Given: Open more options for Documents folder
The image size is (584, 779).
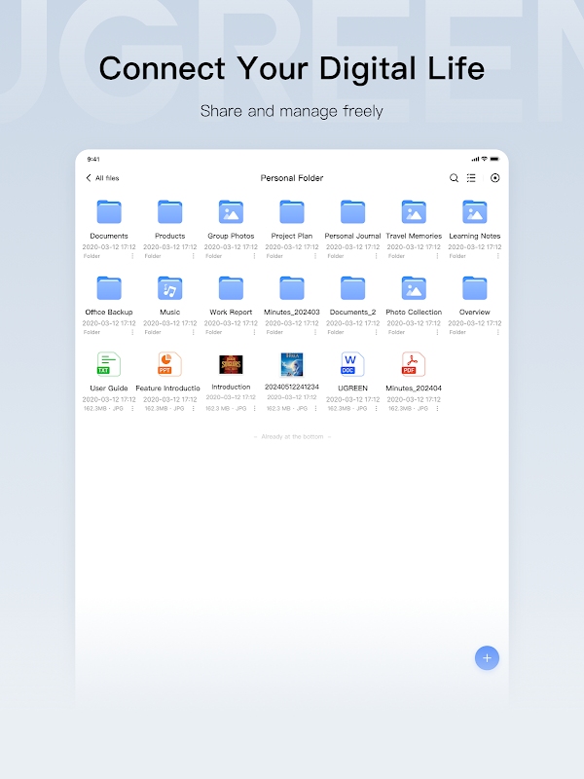Looking at the screenshot, I should [132, 256].
